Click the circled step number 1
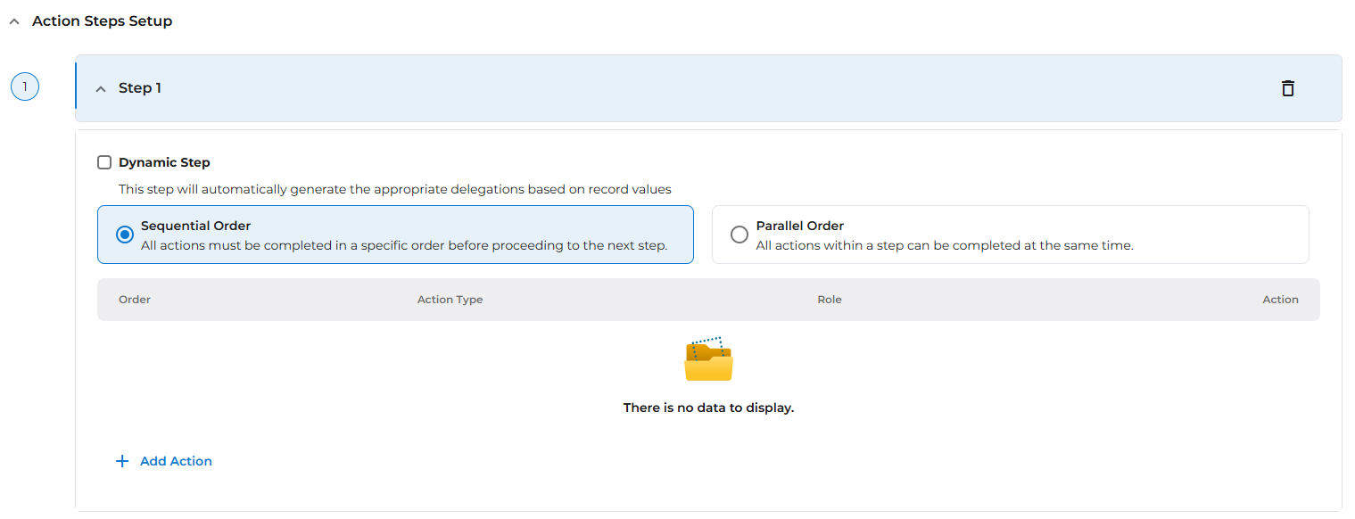Screen dimensions: 1355x519 [x=25, y=87]
